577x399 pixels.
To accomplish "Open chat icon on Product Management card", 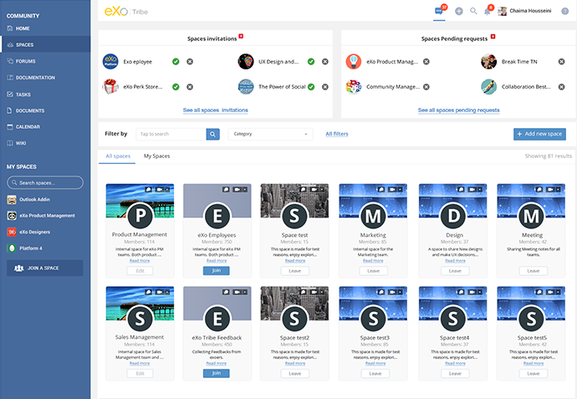I will 148,189.
